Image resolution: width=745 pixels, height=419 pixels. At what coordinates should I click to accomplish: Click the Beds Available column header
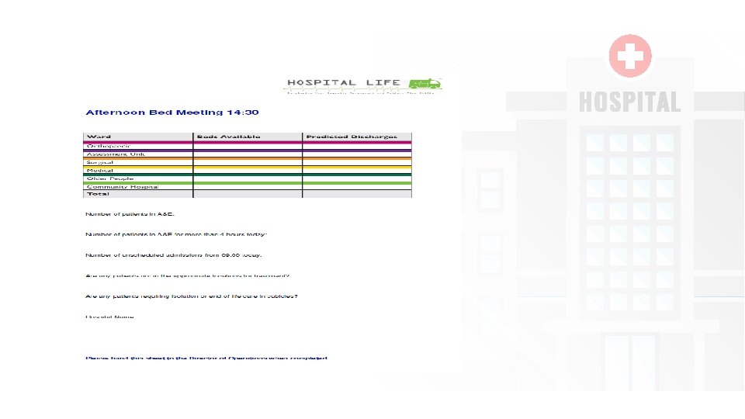tap(248, 137)
